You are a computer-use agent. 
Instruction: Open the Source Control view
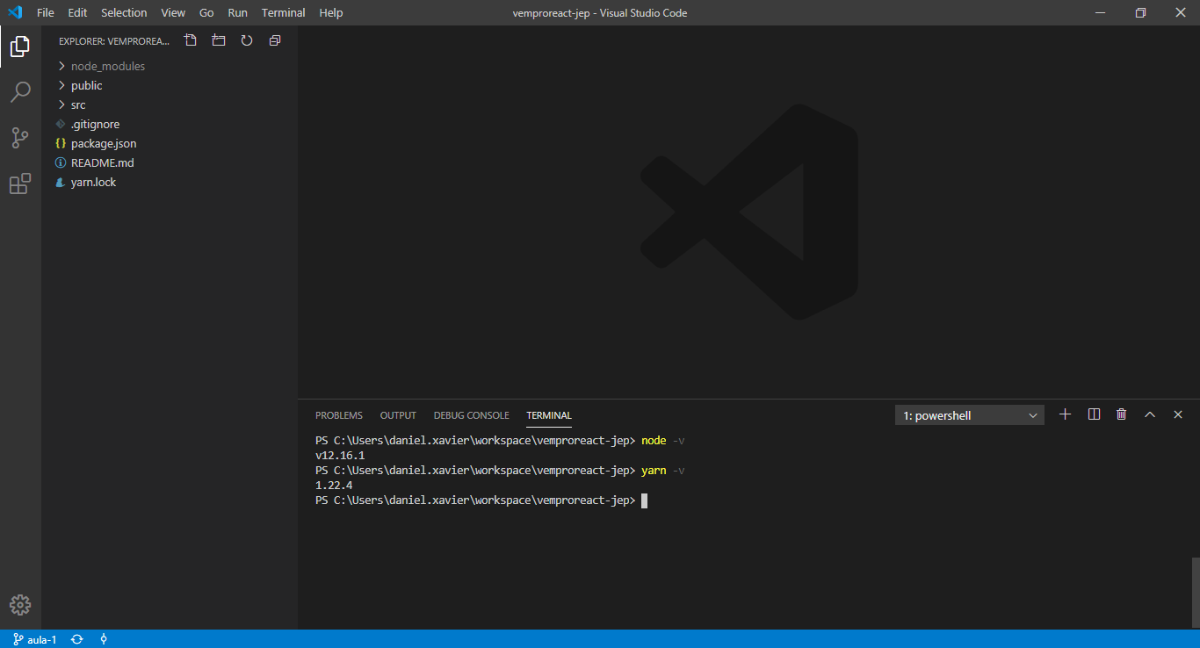point(20,138)
